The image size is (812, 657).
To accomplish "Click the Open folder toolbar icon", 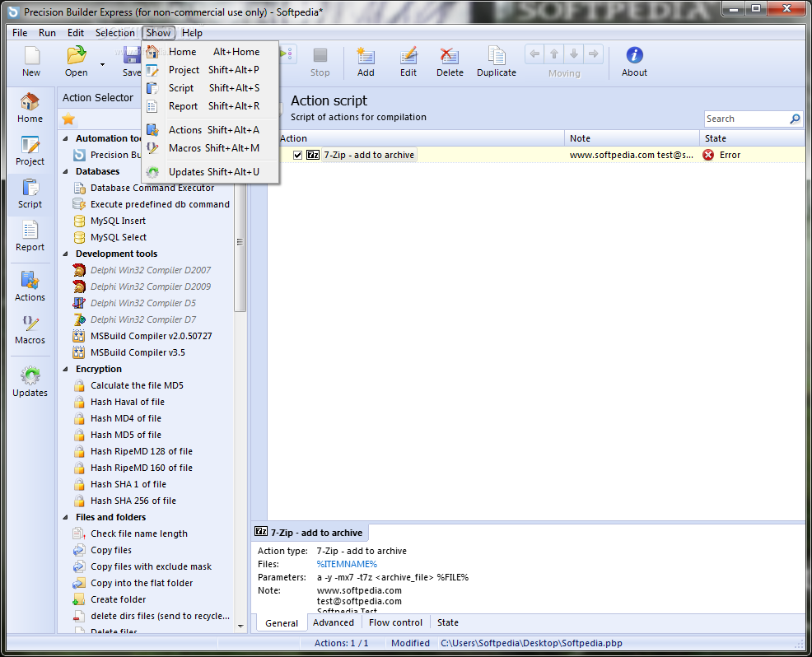I will (76, 55).
